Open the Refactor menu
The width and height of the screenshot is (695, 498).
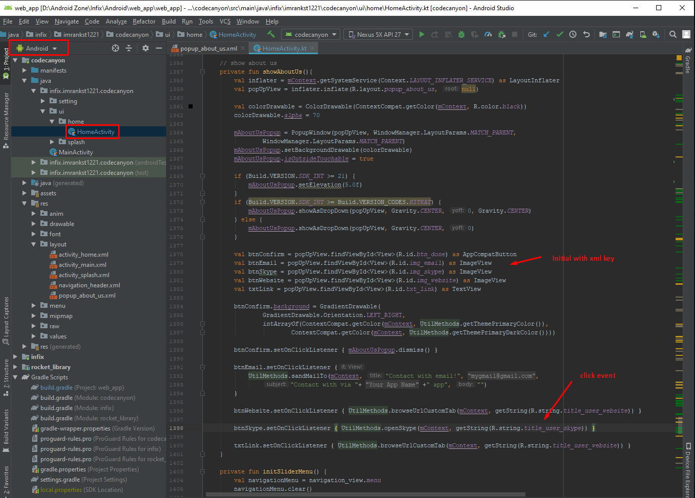click(x=144, y=21)
